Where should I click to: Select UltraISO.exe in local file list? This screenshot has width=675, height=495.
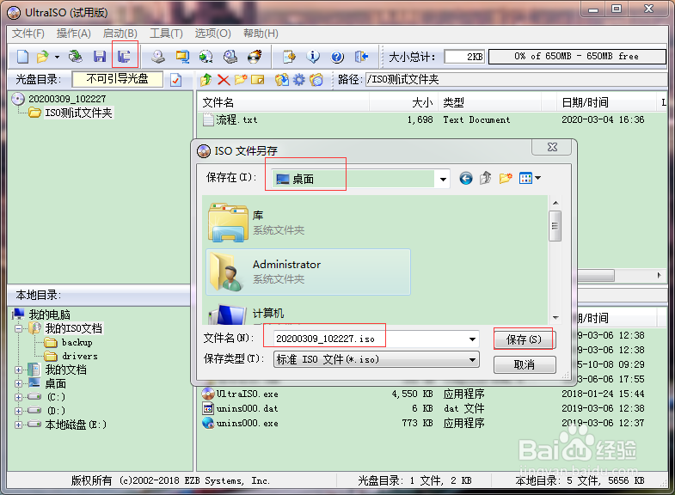tap(247, 394)
